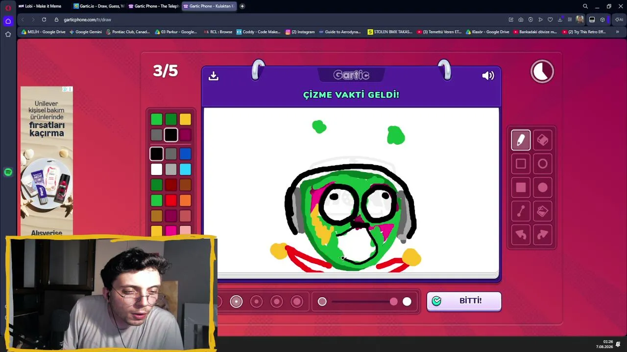This screenshot has height=352, width=627.
Task: Search open tabs with the magnifier icon
Action: pos(585,6)
